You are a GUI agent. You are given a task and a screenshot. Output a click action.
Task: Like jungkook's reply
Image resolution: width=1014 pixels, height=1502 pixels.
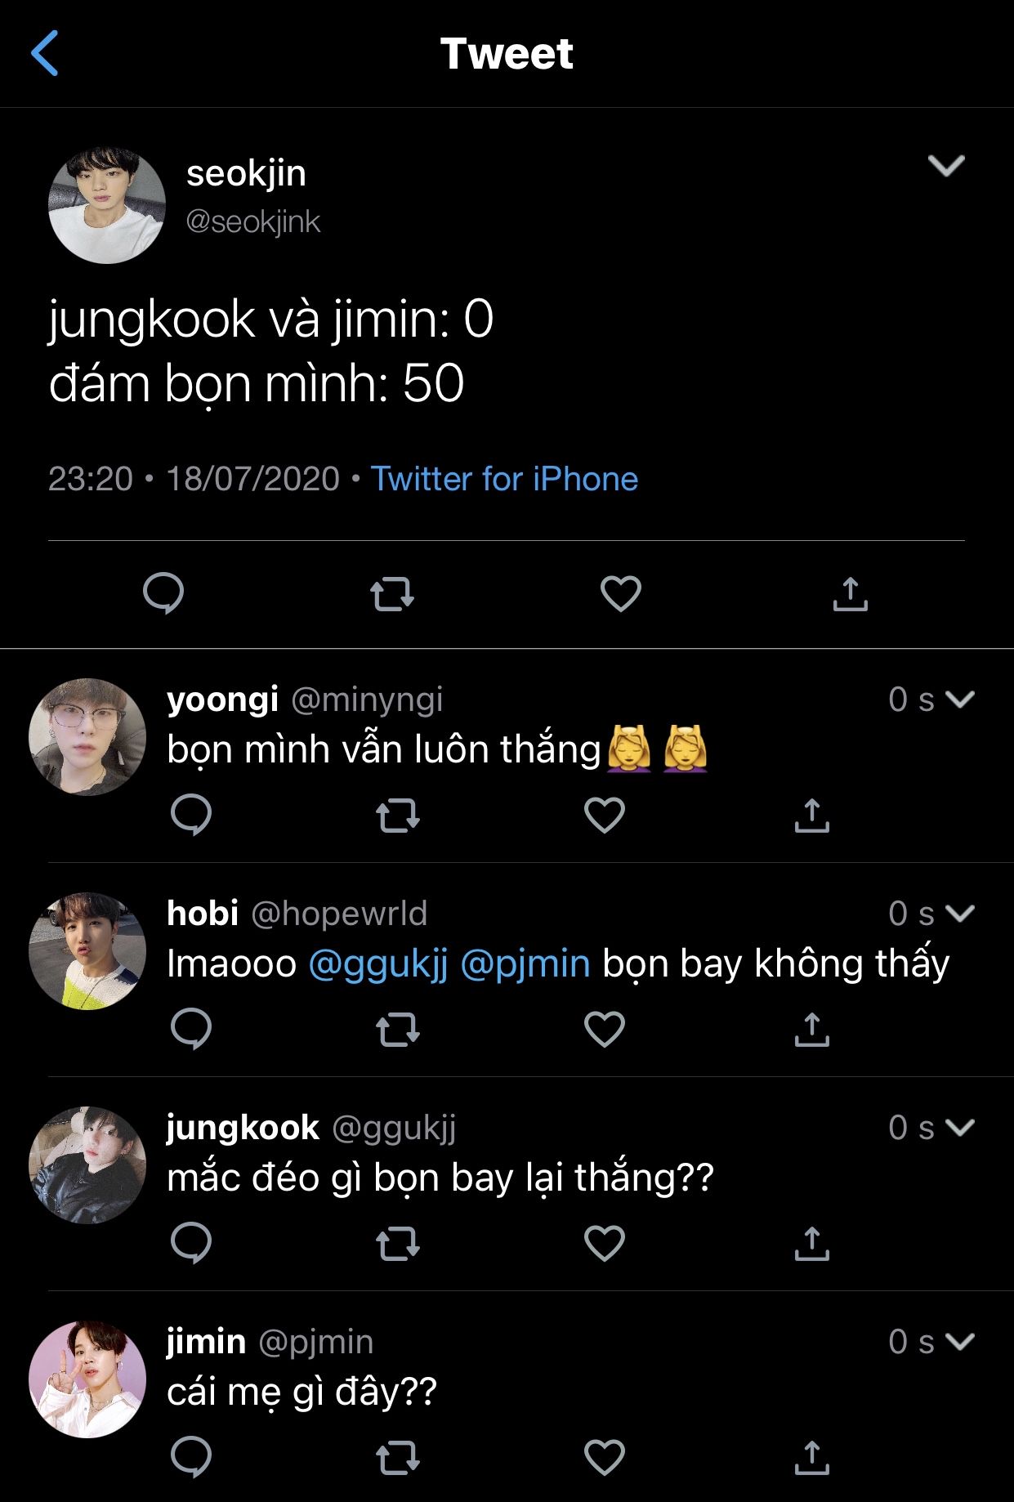point(605,1243)
